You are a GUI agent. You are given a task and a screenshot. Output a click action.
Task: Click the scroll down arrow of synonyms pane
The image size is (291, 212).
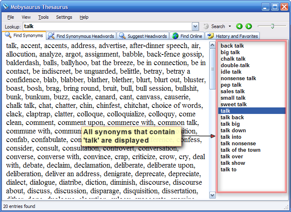point(212,195)
